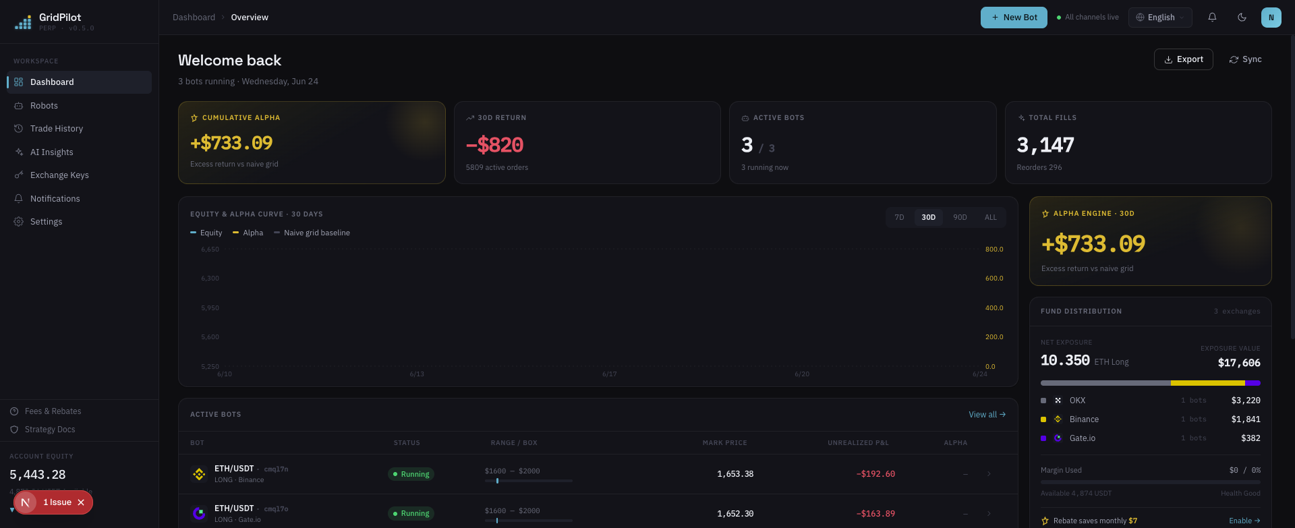Dismiss the 1 Issue badge with X
The width and height of the screenshot is (1295, 528).
(81, 502)
